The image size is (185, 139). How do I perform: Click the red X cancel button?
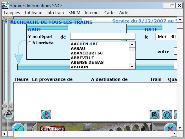pos(170,128)
